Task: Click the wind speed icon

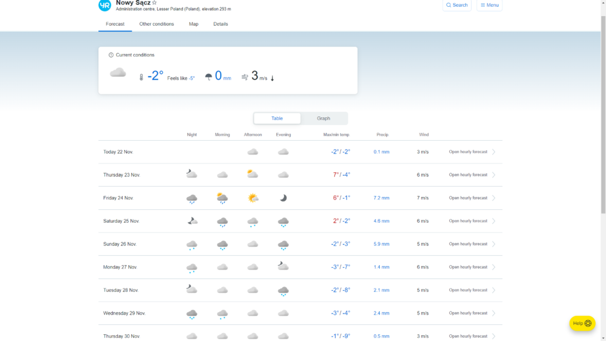Action: tap(245, 77)
